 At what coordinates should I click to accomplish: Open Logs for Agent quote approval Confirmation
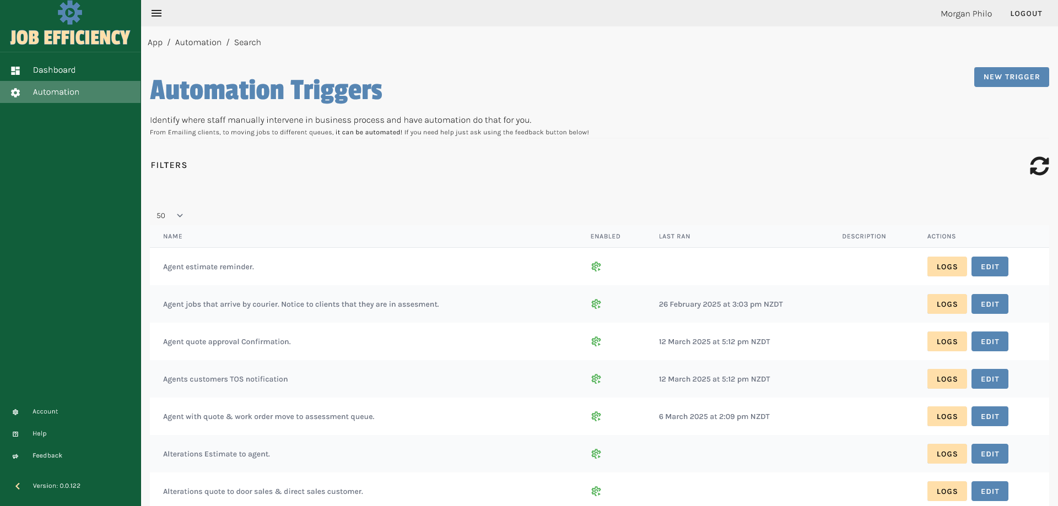(x=947, y=341)
